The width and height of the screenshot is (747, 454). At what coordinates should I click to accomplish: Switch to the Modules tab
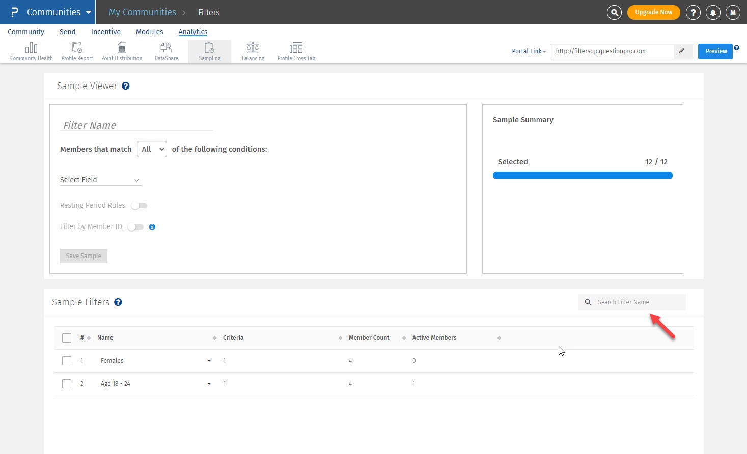pos(149,32)
